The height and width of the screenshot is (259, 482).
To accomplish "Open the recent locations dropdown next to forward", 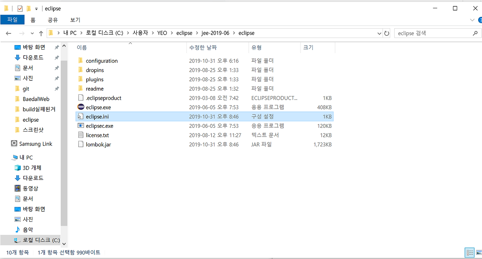I will (32, 33).
